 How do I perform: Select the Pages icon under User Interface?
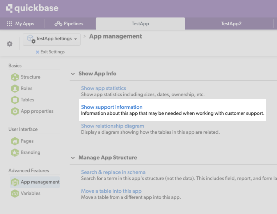tap(14, 141)
